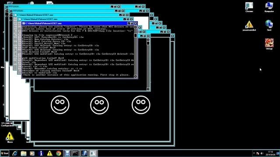Open Action Center flag tray icon
This screenshot has width=280, height=157.
click(258, 153)
